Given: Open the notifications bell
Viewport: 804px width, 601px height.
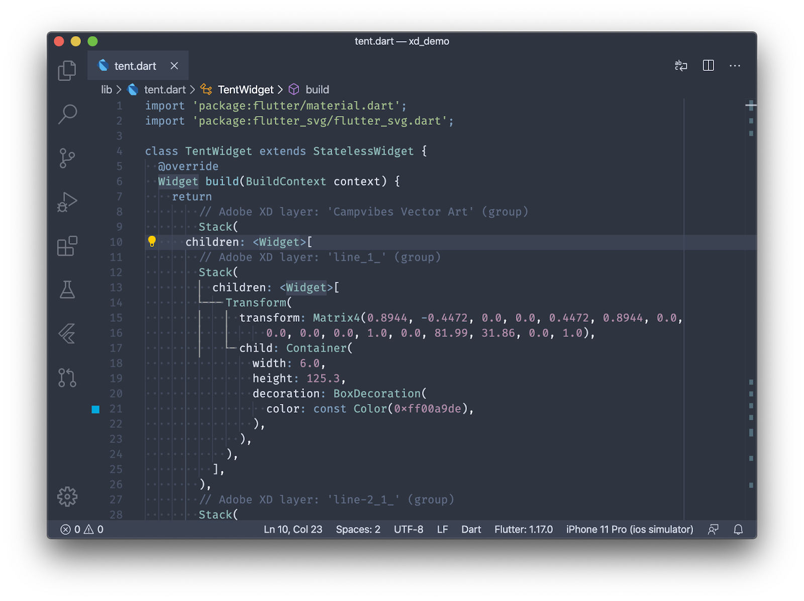Looking at the screenshot, I should (x=738, y=529).
